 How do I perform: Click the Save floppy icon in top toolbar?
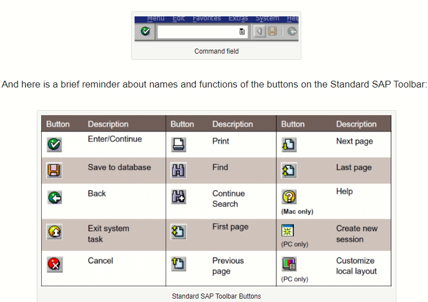[272, 32]
